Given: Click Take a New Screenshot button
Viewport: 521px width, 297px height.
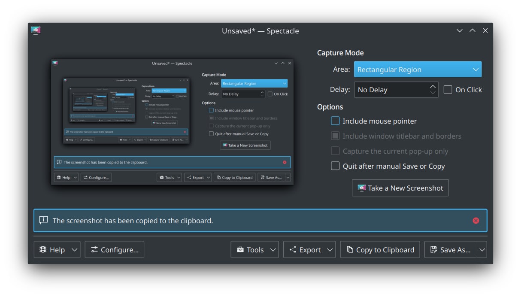Looking at the screenshot, I should (400, 188).
